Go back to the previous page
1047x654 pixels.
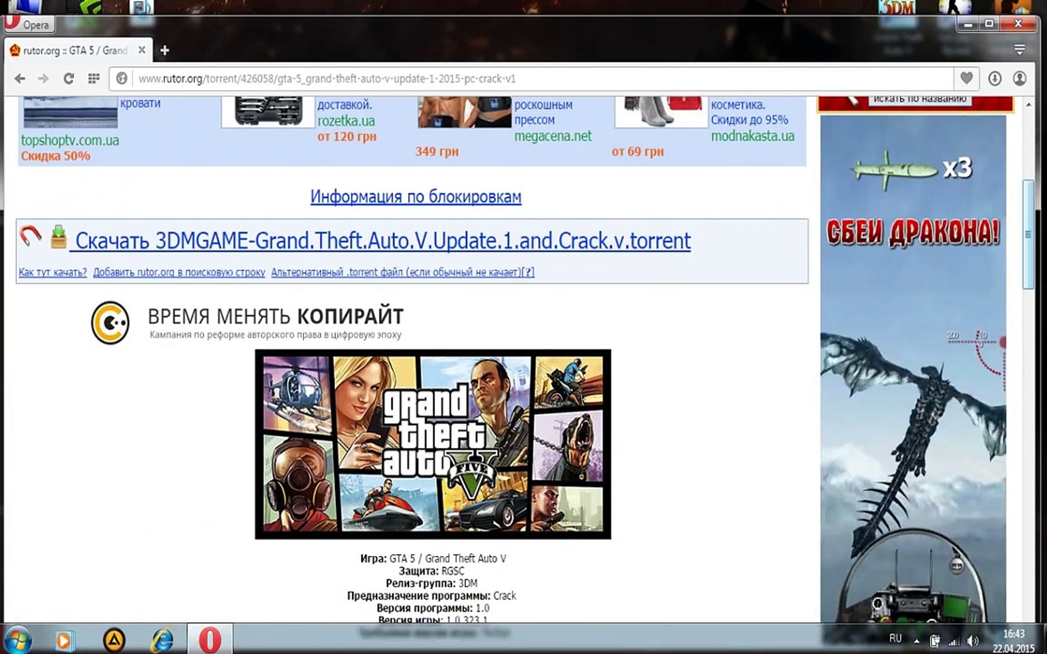click(x=20, y=79)
